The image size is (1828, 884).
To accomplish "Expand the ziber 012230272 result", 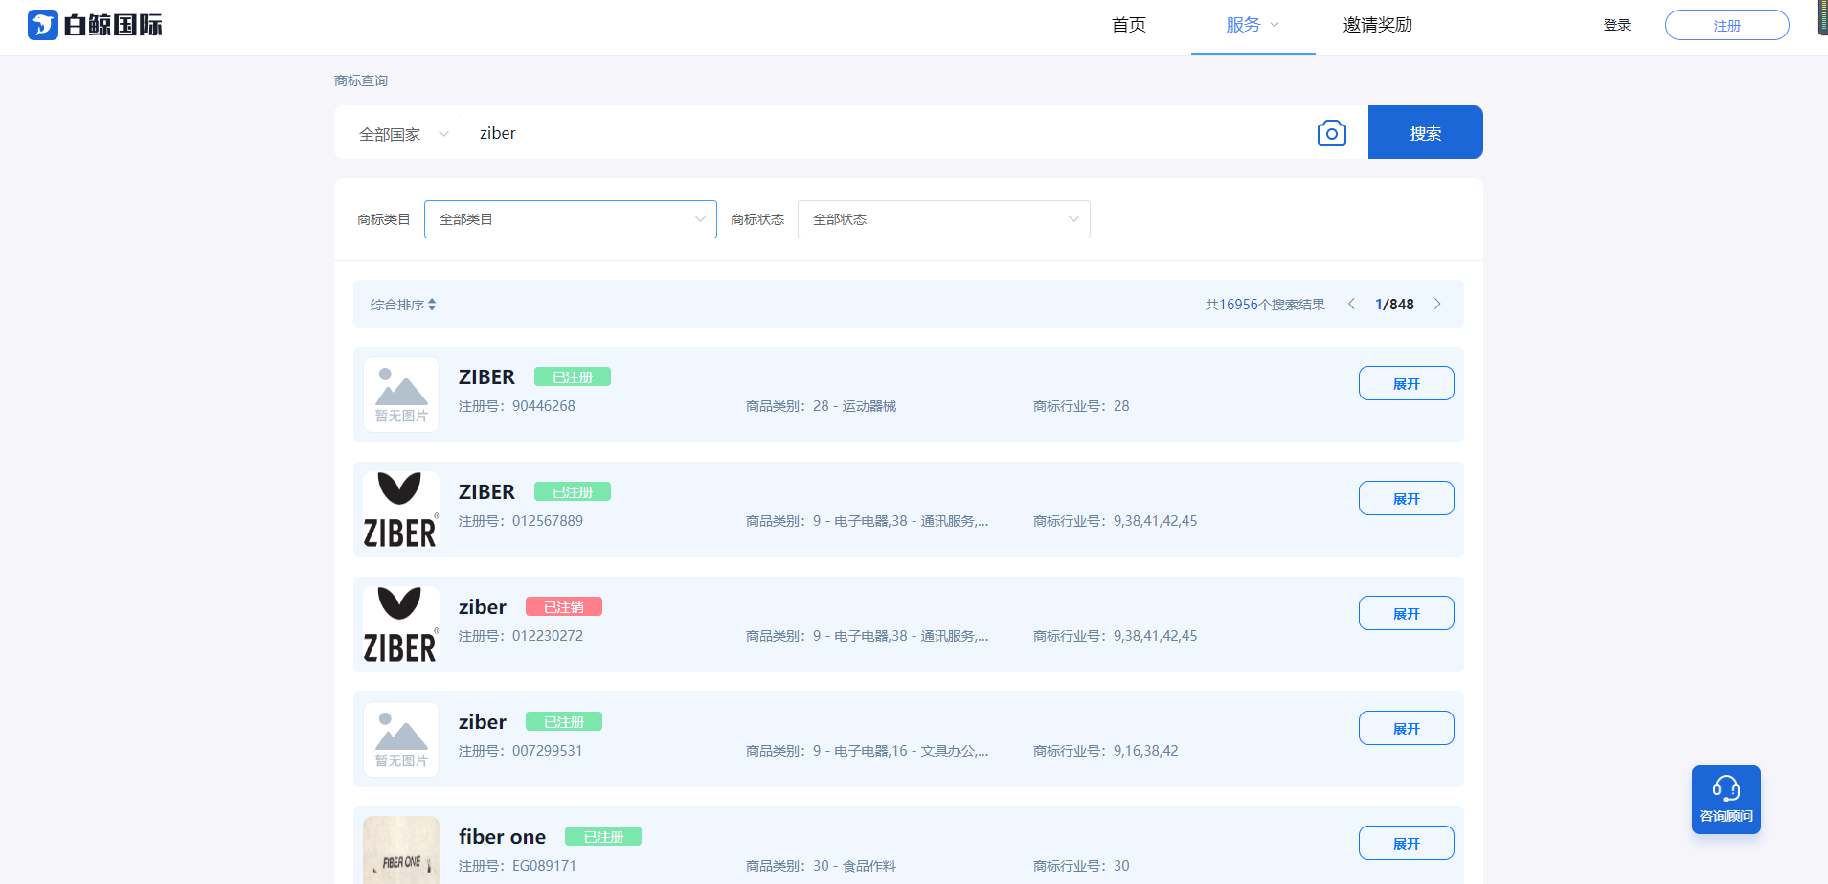I will point(1406,613).
